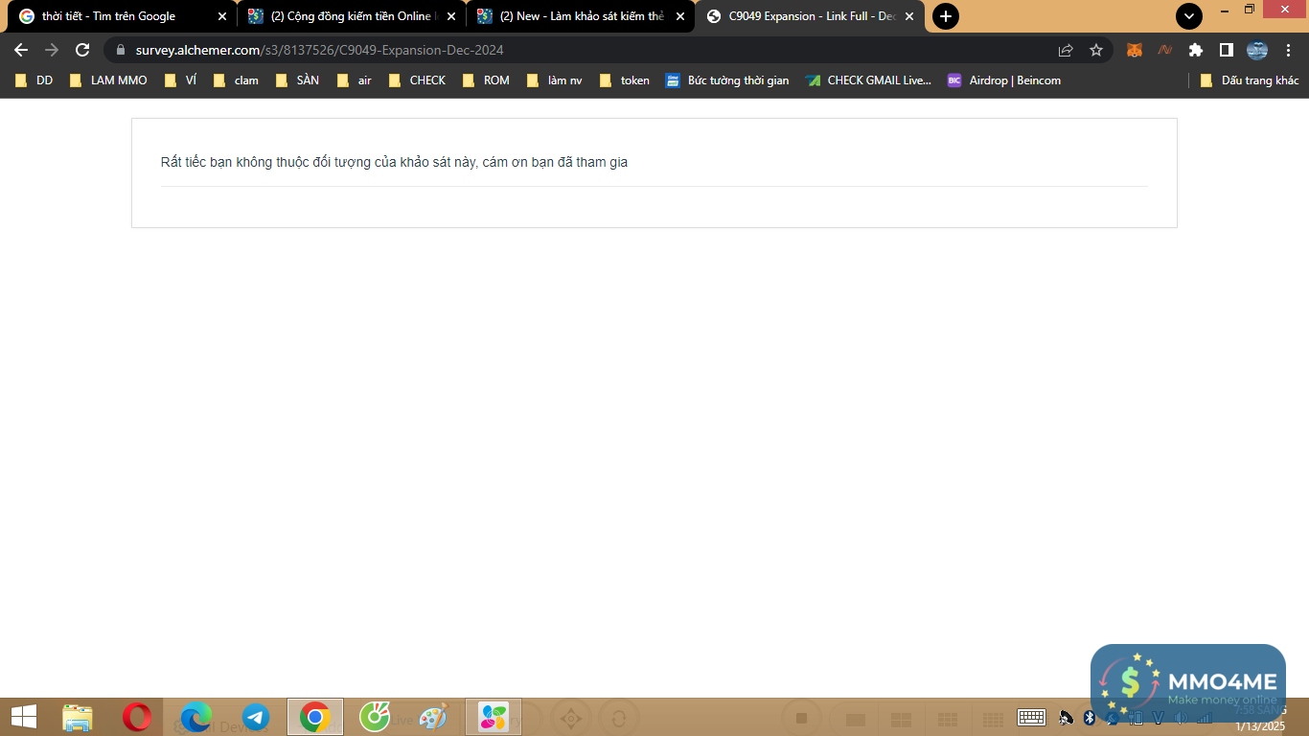
Task: Launch File Explorer from the taskbar
Action: (78, 717)
